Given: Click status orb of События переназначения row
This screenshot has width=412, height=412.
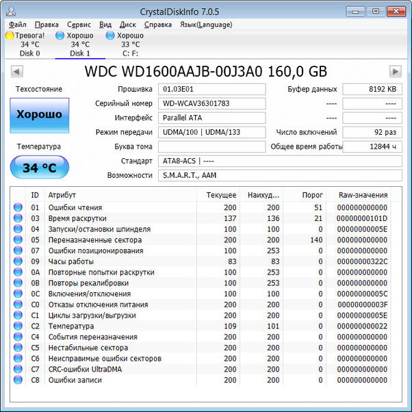Looking at the screenshot, I should (18, 337).
